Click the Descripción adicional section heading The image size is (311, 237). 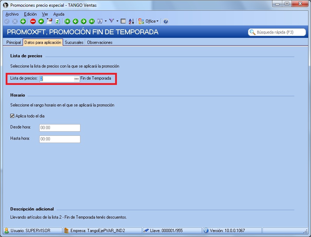(x=32, y=209)
